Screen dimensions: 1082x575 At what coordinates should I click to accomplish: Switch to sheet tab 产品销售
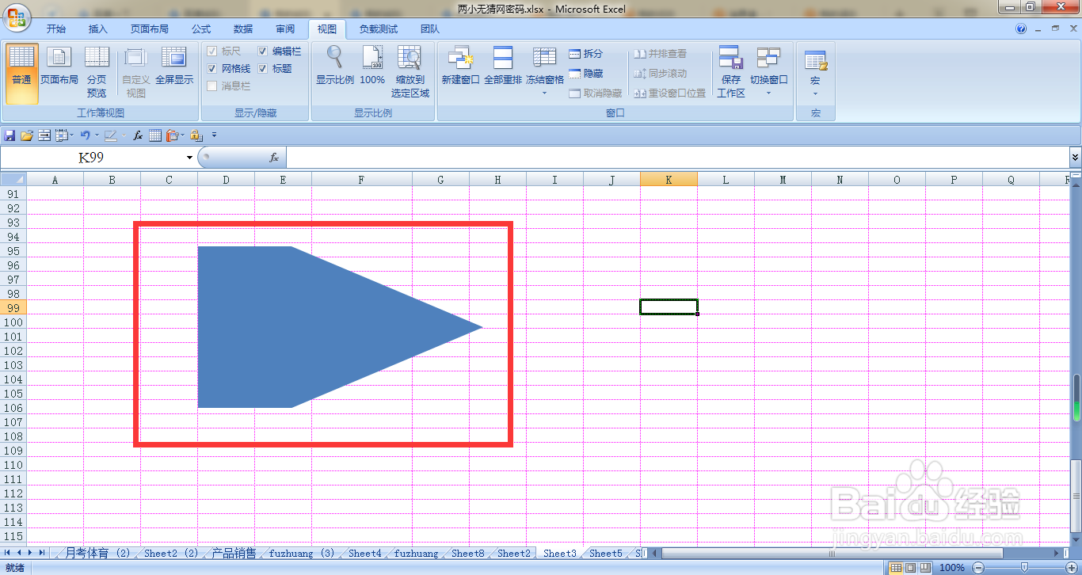click(x=234, y=553)
